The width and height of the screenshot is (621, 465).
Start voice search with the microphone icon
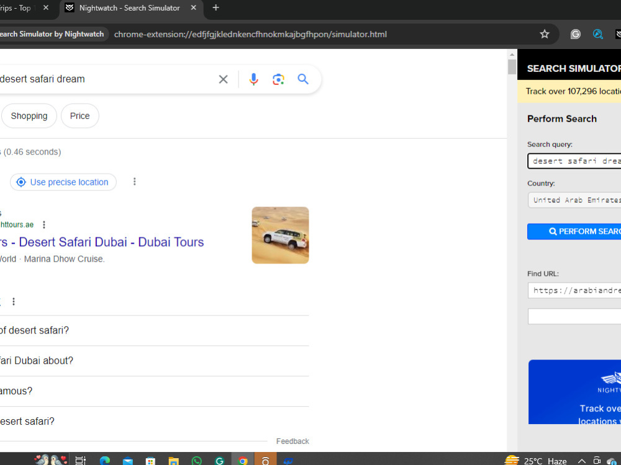tap(253, 79)
